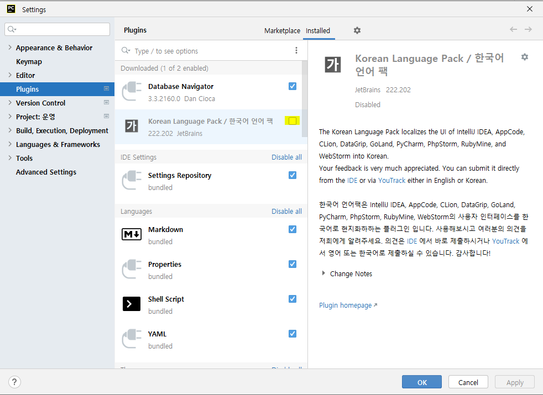Click the project-level marker beside Version Control
Image resolution: width=543 pixels, height=395 pixels.
coord(106,102)
